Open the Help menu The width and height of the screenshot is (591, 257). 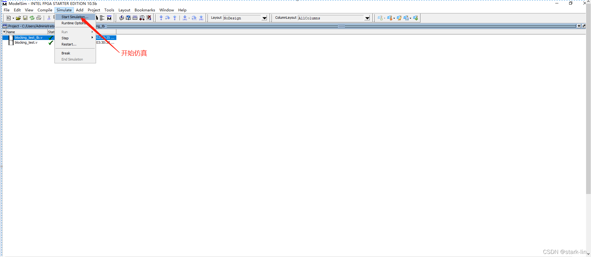[x=182, y=10]
